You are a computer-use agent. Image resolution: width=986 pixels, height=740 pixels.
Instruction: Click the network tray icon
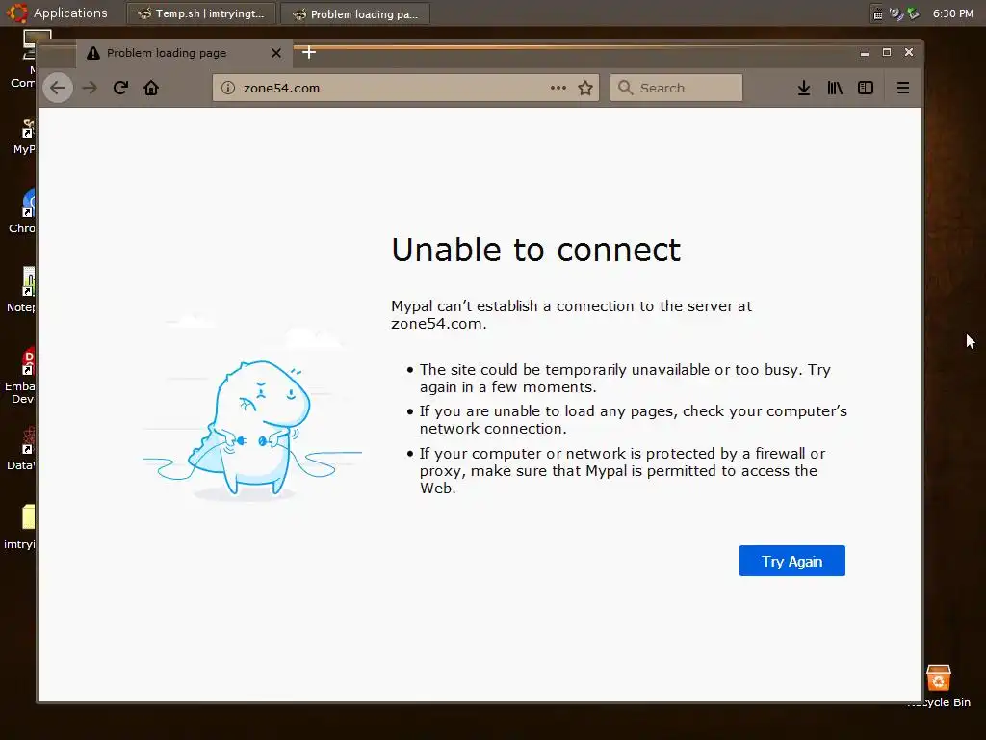click(896, 13)
